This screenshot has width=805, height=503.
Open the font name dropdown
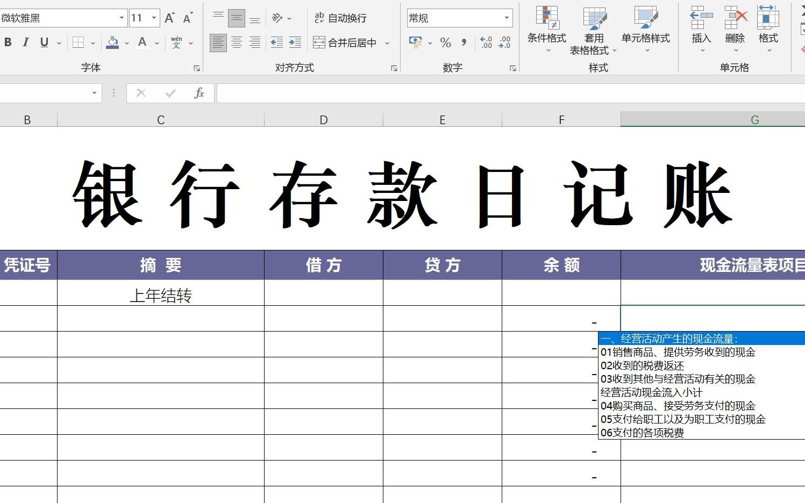122,17
